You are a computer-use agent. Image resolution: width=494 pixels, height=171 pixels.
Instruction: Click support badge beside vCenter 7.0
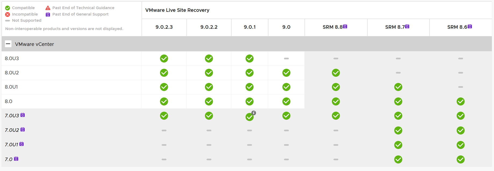pos(16,159)
